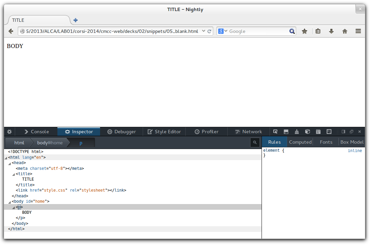Select the Inspector tab
The image size is (370, 245).
(x=79, y=132)
